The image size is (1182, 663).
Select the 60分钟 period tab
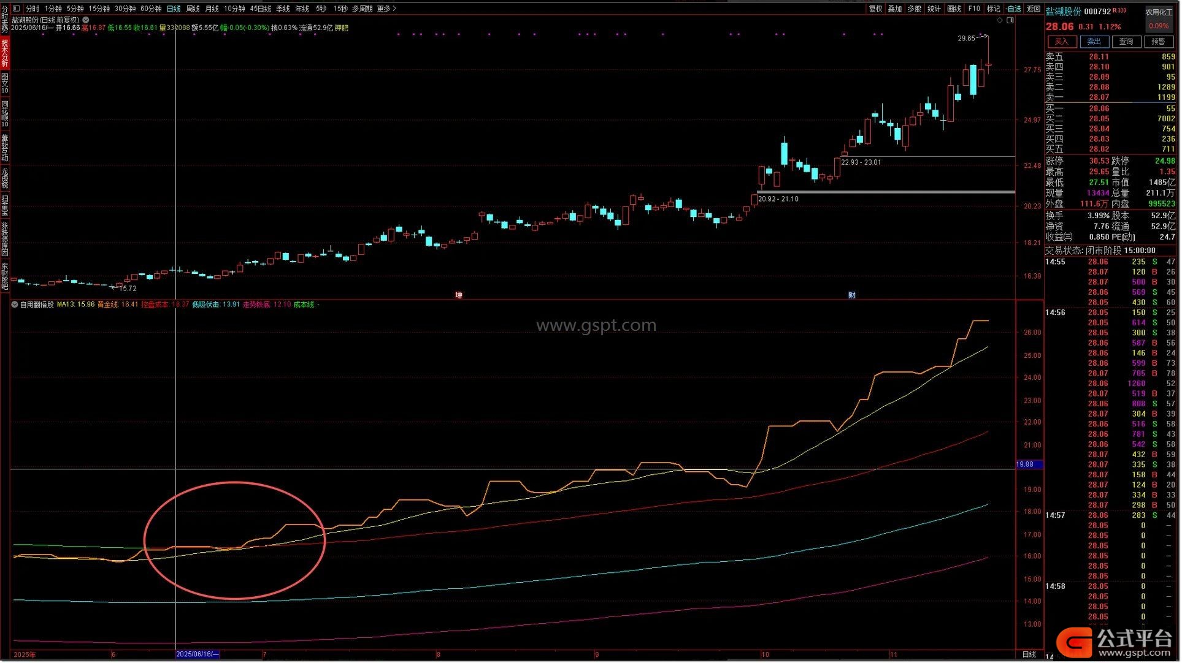tap(151, 9)
